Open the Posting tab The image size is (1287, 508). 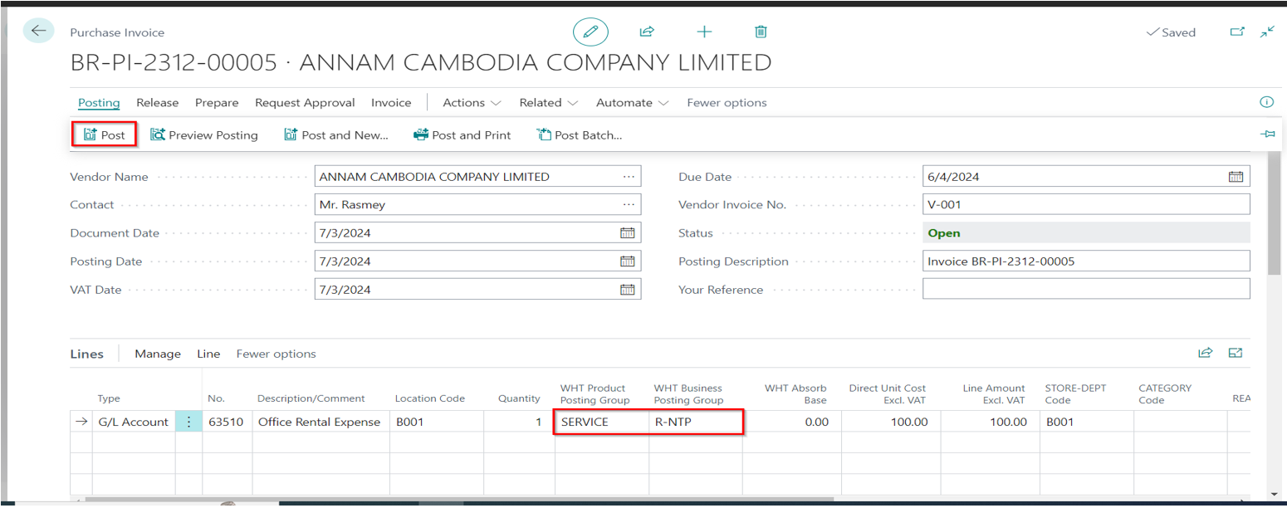(99, 103)
